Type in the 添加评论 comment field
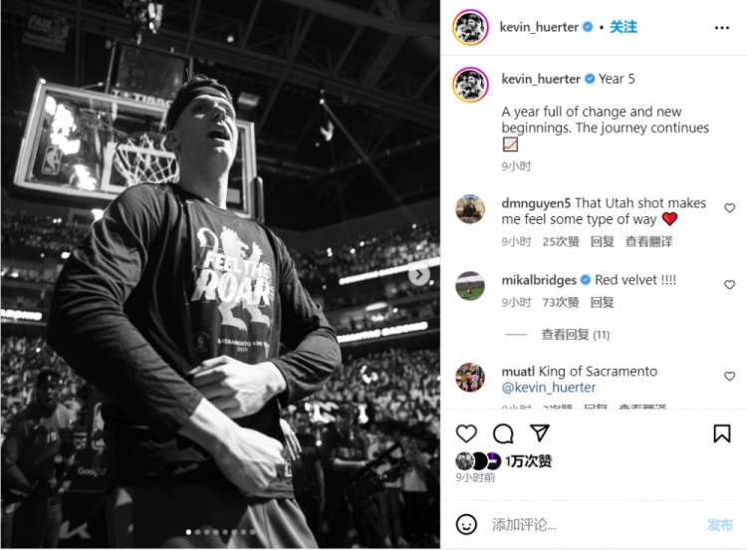This screenshot has height=550, width=747. [x=588, y=525]
